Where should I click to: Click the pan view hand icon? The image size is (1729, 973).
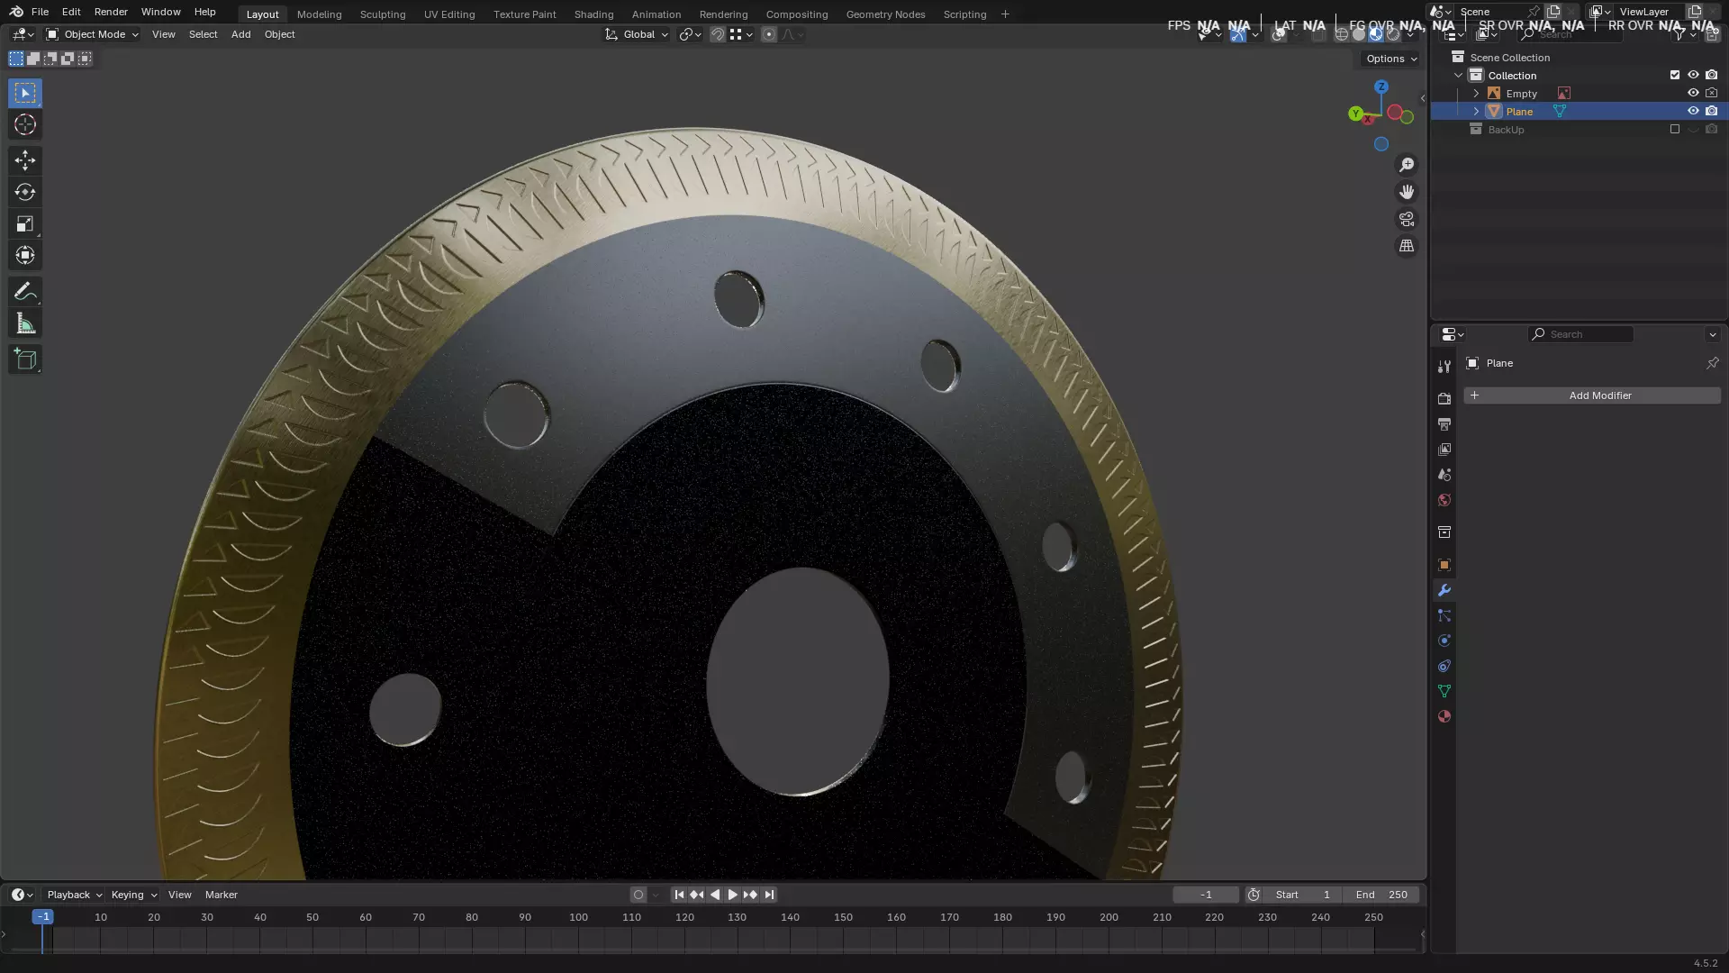pyautogui.click(x=1407, y=192)
